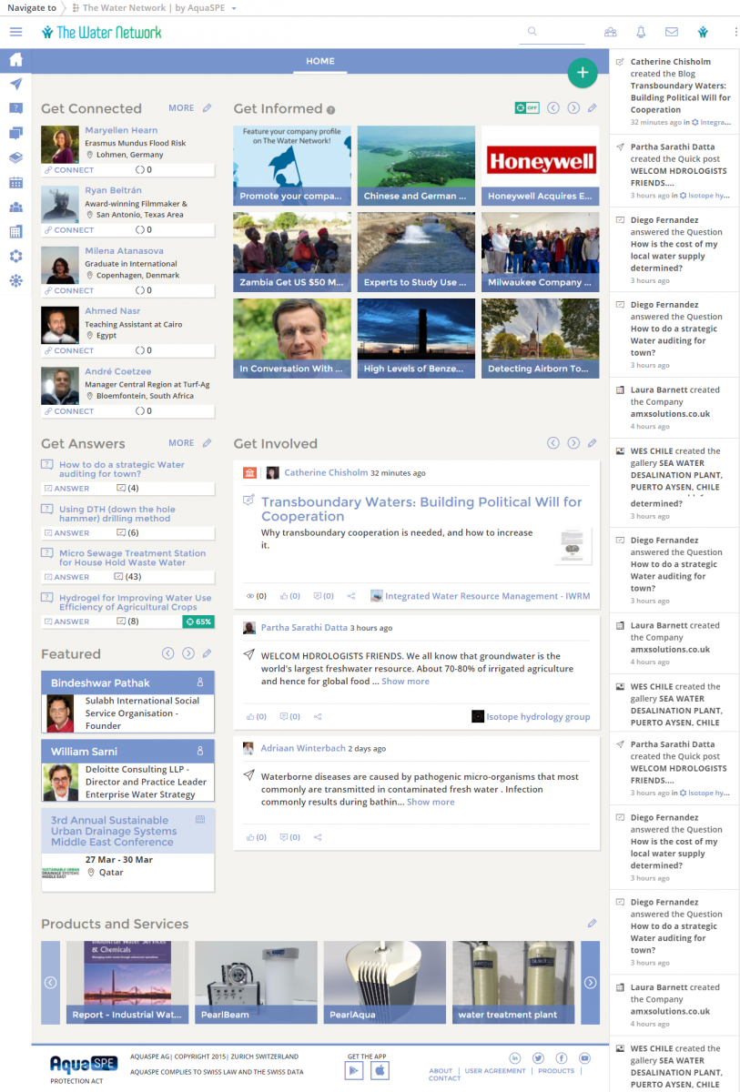Open User Agreement footer link
Screen dimensions: 740x1092
tap(495, 1071)
